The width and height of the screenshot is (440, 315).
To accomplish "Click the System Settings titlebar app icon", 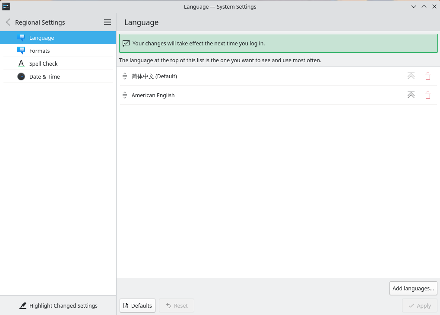I will click(6, 6).
